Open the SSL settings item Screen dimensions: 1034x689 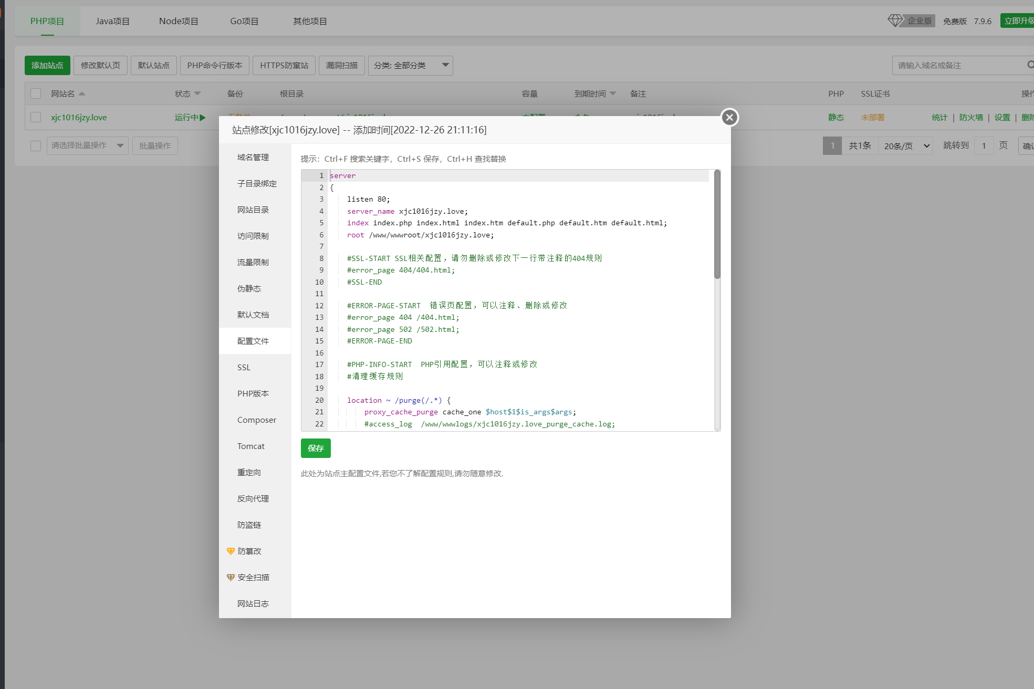[255, 367]
